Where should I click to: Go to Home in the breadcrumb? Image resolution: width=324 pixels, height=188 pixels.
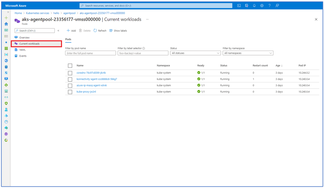[18, 13]
